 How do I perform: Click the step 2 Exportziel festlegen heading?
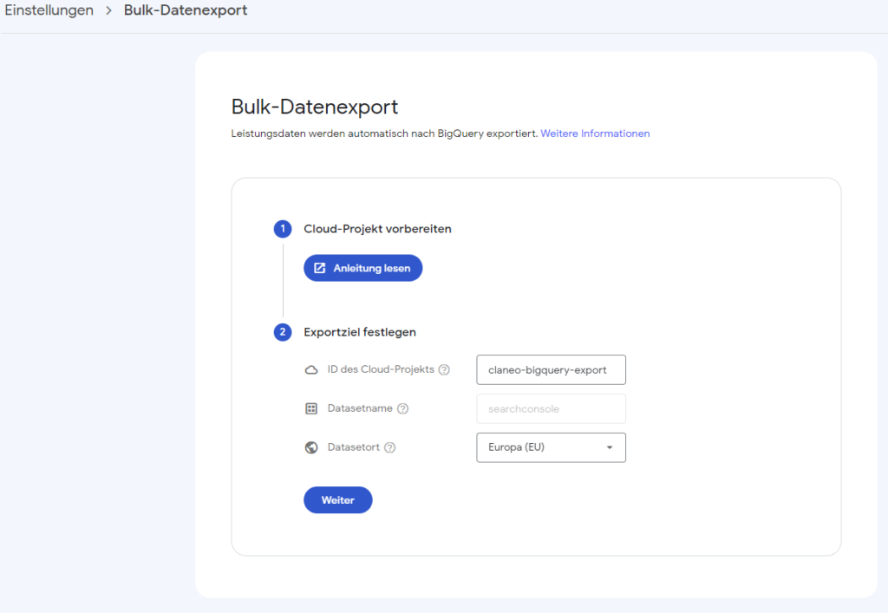pyautogui.click(x=360, y=332)
